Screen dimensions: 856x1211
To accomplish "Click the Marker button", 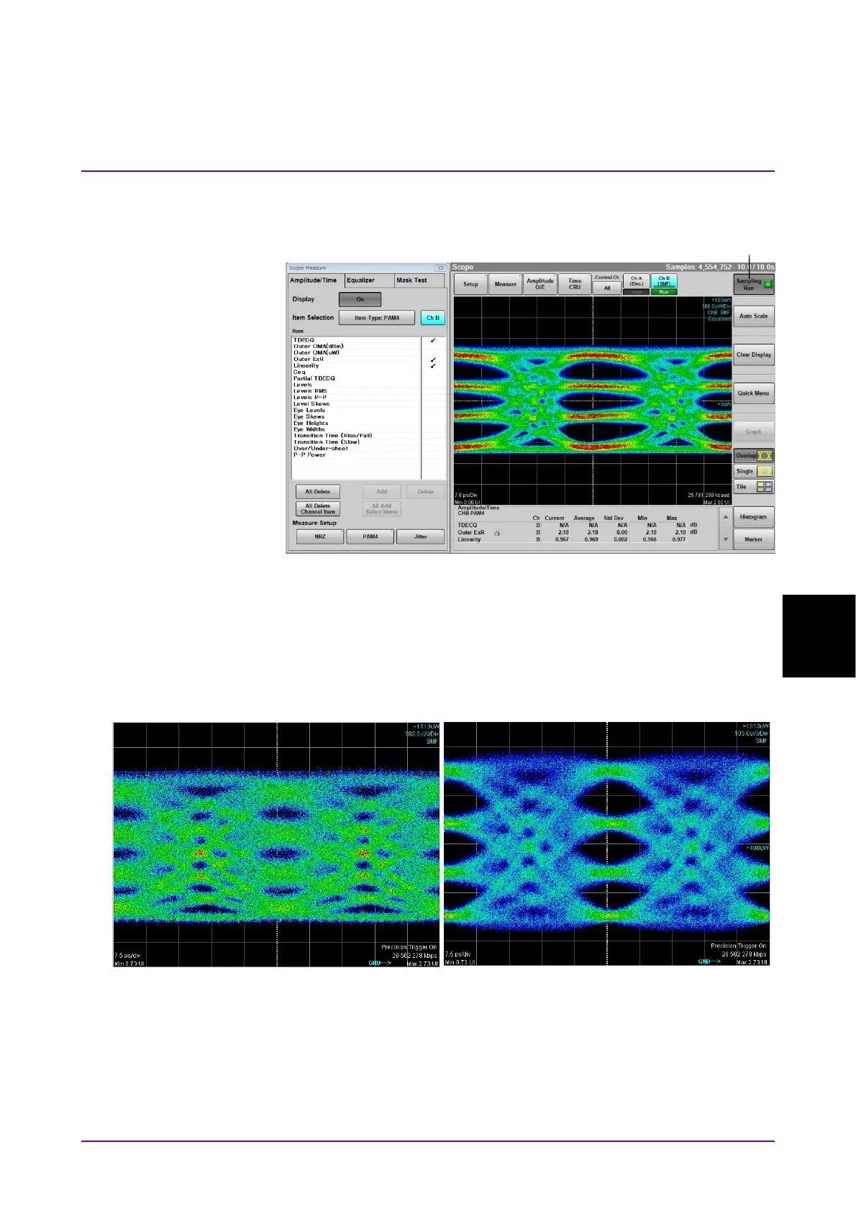I will tap(754, 539).
